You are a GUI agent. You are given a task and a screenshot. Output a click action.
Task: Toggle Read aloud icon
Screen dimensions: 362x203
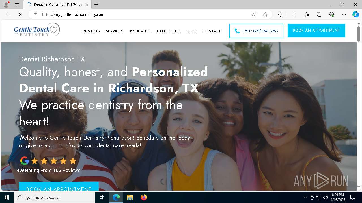(x=254, y=14)
